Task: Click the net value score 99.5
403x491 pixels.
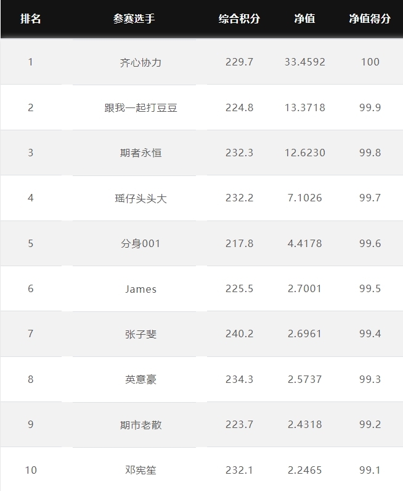Action: point(370,288)
